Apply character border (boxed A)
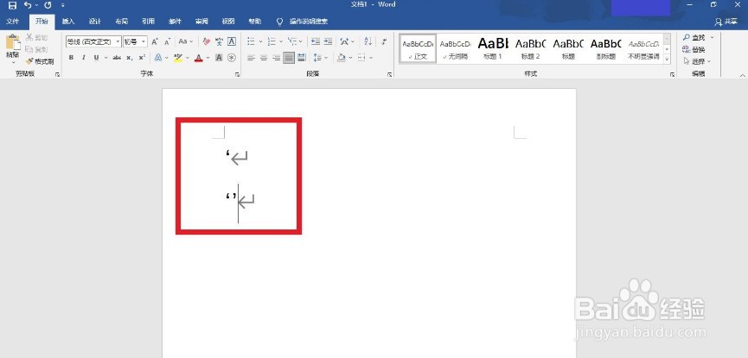 [x=232, y=42]
